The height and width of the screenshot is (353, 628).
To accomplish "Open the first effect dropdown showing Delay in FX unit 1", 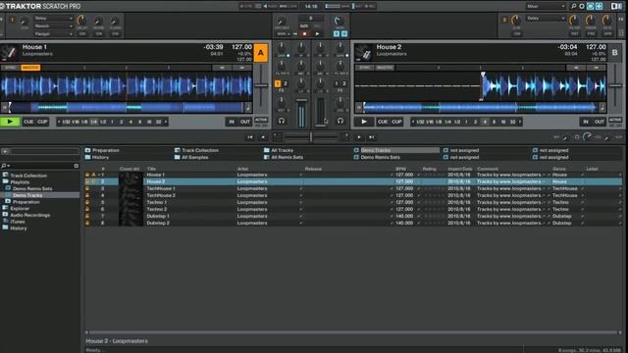I will click(x=53, y=19).
